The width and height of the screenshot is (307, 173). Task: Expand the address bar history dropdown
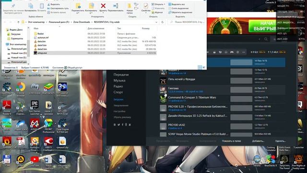(156, 22)
